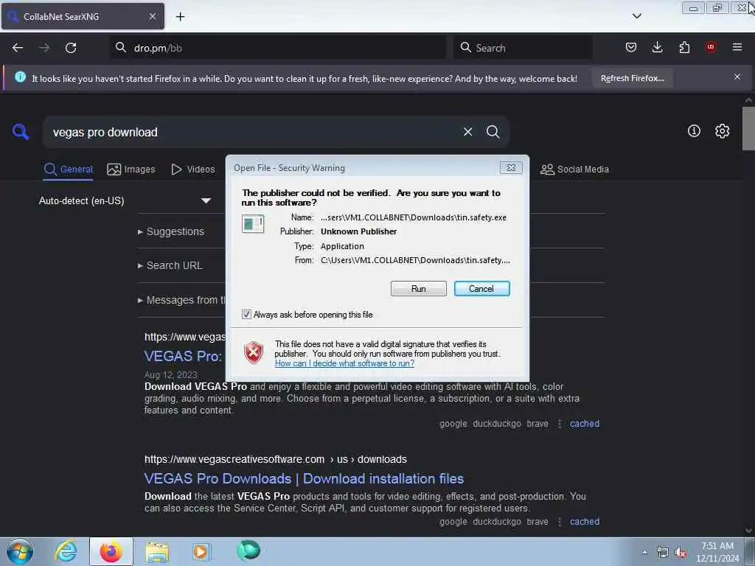Select the General search category
The image size is (755, 566).
point(68,170)
